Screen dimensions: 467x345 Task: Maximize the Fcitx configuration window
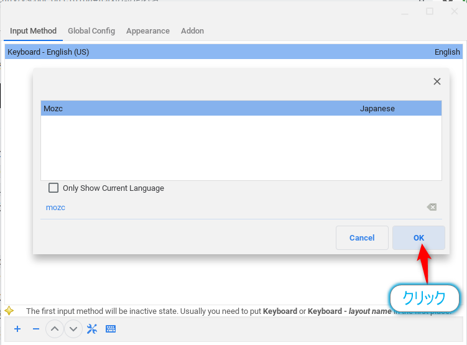430,11
